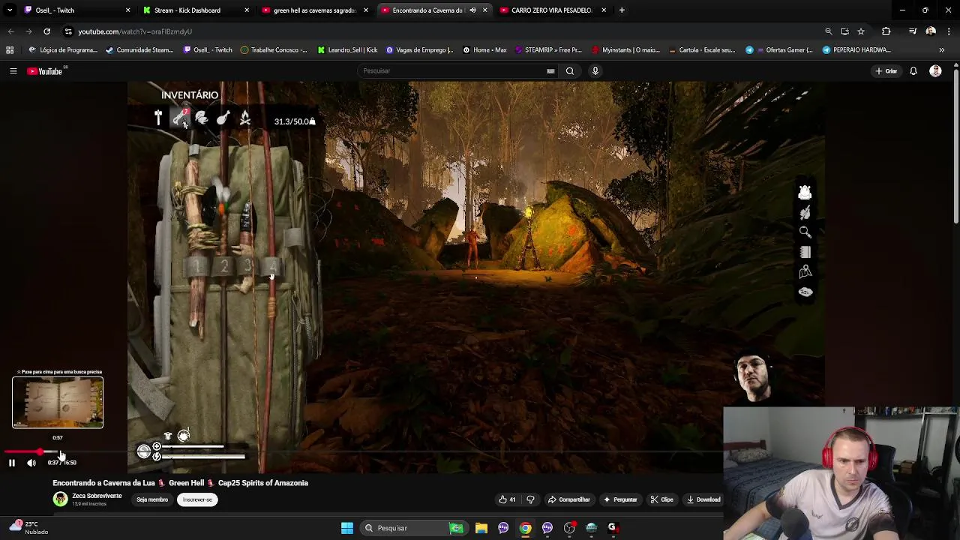Viewport: 960px width, 540px height.
Task: Share the video with Compartilhar
Action: click(x=569, y=499)
